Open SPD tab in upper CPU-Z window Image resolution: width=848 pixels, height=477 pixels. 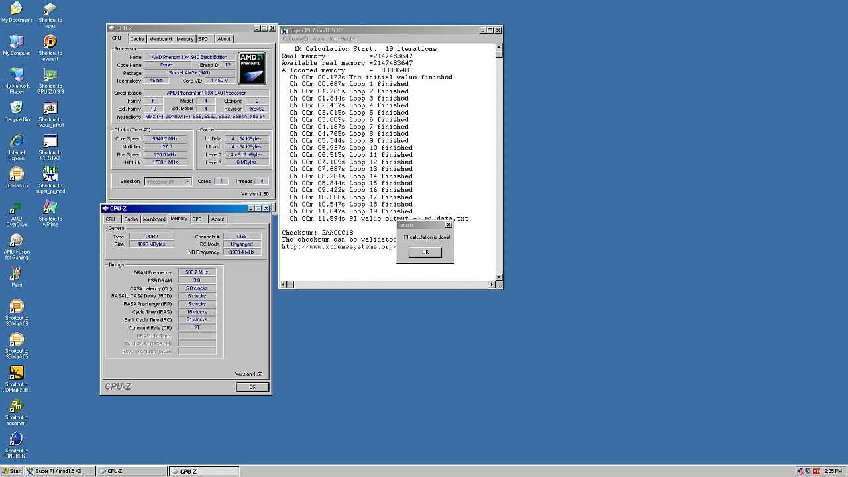203,39
